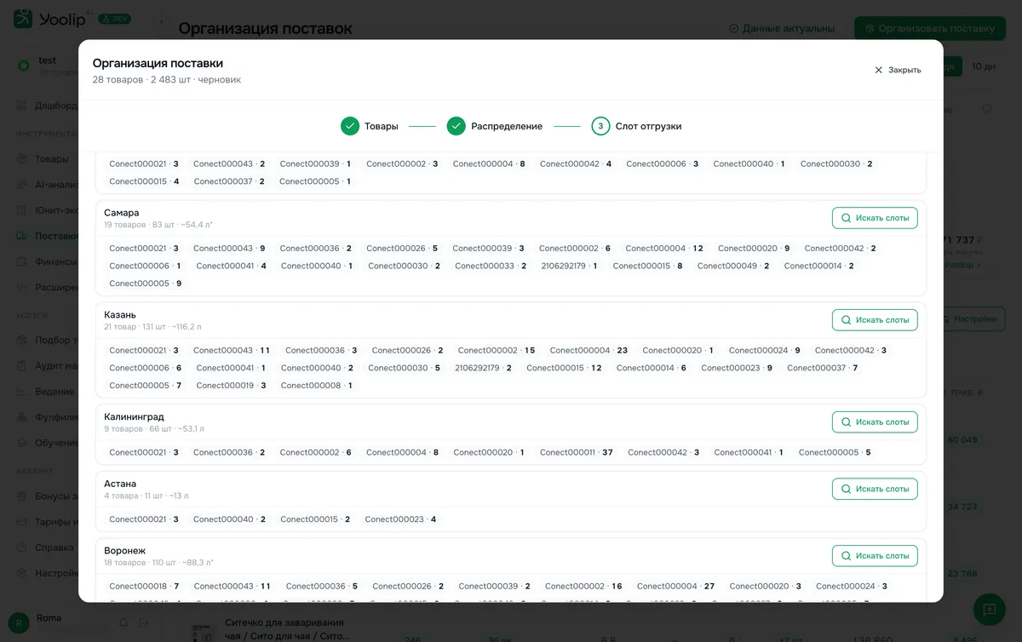Select chip 2106292179 · 1 in Самара

pyautogui.click(x=569, y=266)
